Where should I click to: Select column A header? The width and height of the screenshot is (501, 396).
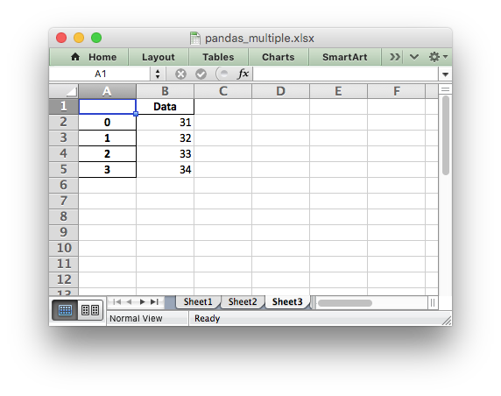click(107, 91)
